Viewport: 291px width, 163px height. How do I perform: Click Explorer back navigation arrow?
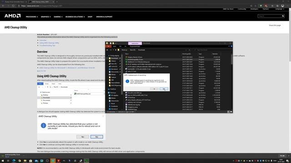107,50
